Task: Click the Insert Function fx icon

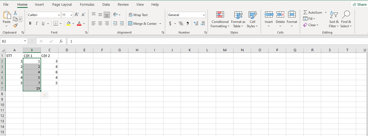Action: [x=61, y=41]
